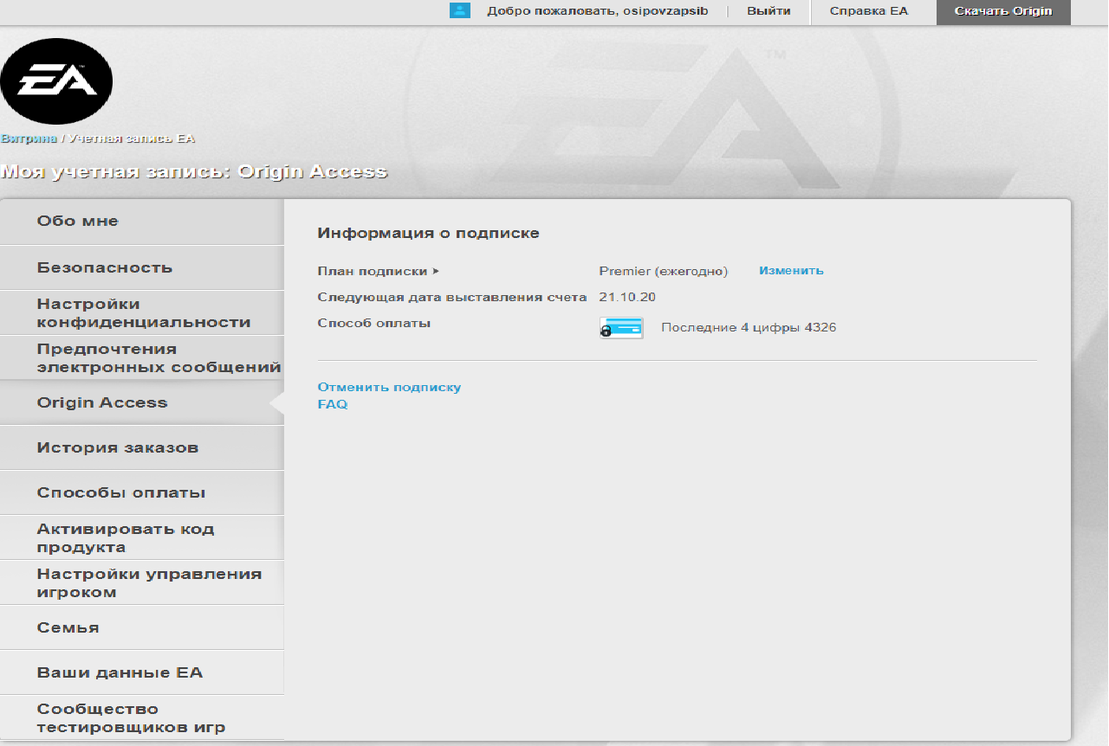This screenshot has width=1109, height=746.
Task: Click the blue user avatar icon
Action: click(x=459, y=11)
